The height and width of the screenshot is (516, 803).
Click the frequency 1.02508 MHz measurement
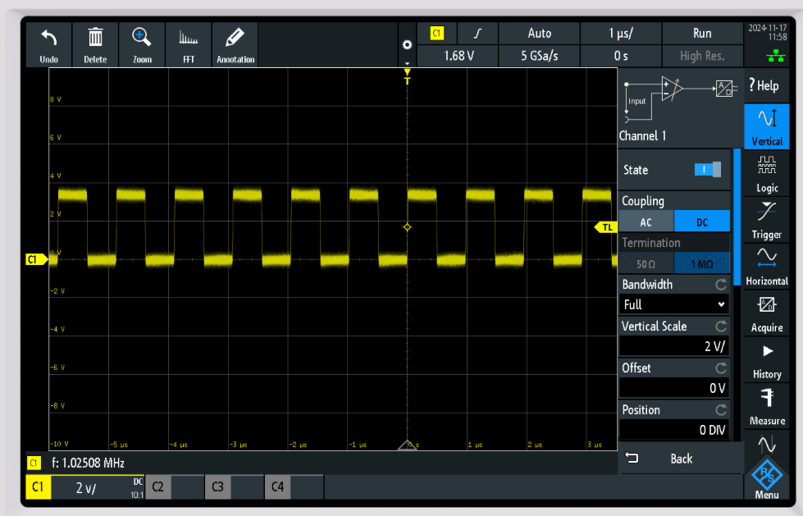(88, 463)
